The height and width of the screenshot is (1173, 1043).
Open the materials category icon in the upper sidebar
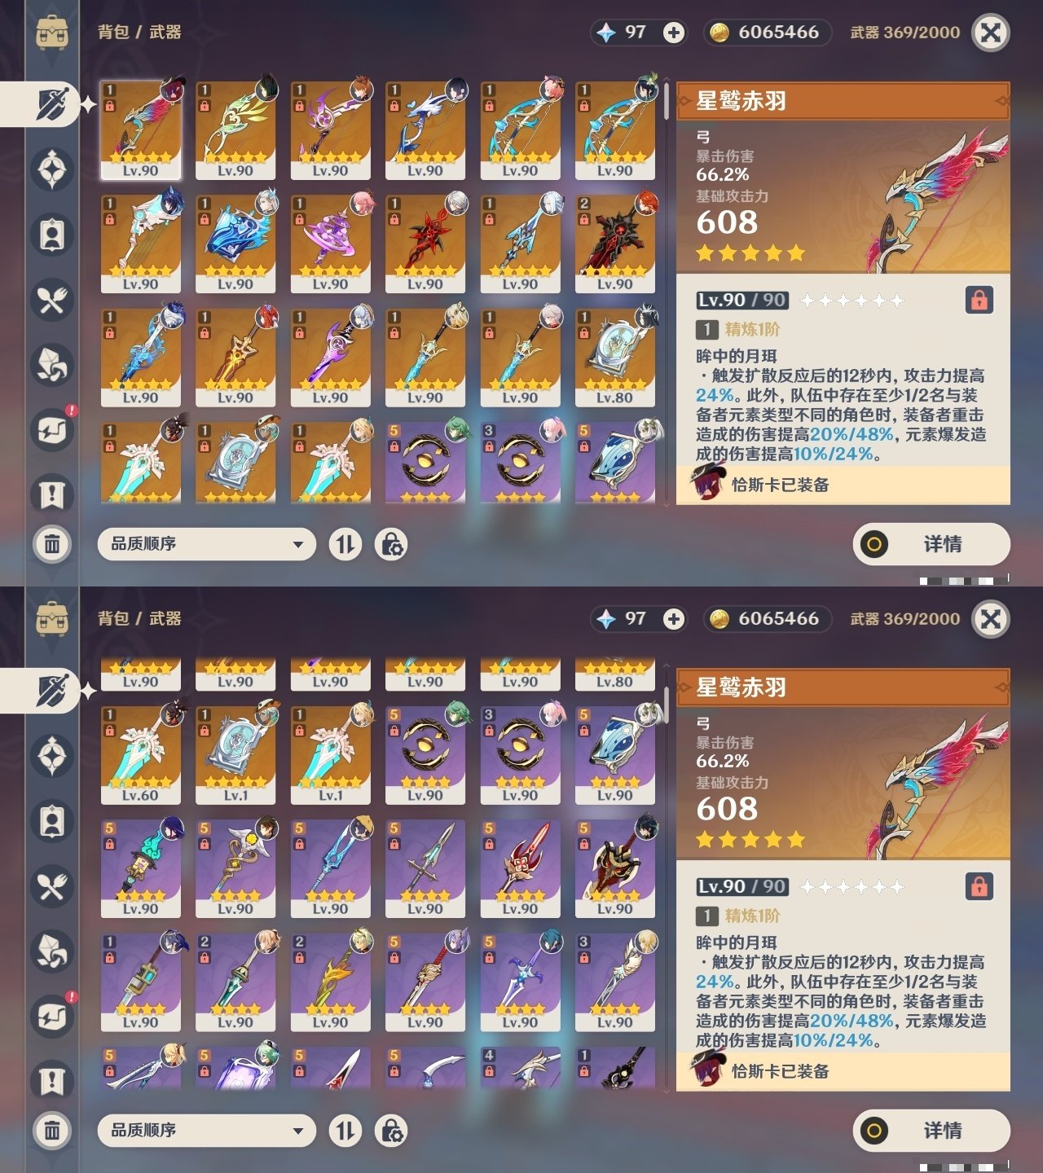52,365
